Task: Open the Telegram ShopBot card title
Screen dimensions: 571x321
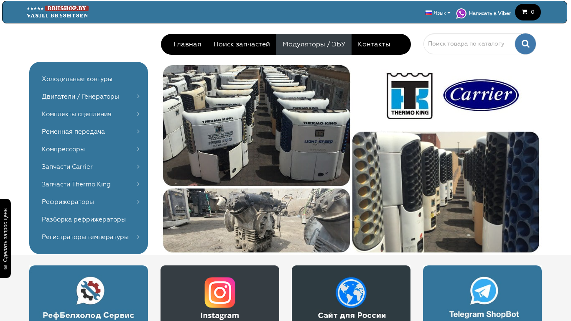Action: point(484,315)
